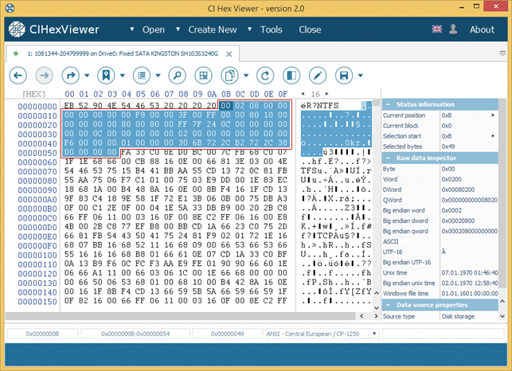The width and height of the screenshot is (512, 371).
Task: Click the Windows file time value
Action: coord(470,293)
